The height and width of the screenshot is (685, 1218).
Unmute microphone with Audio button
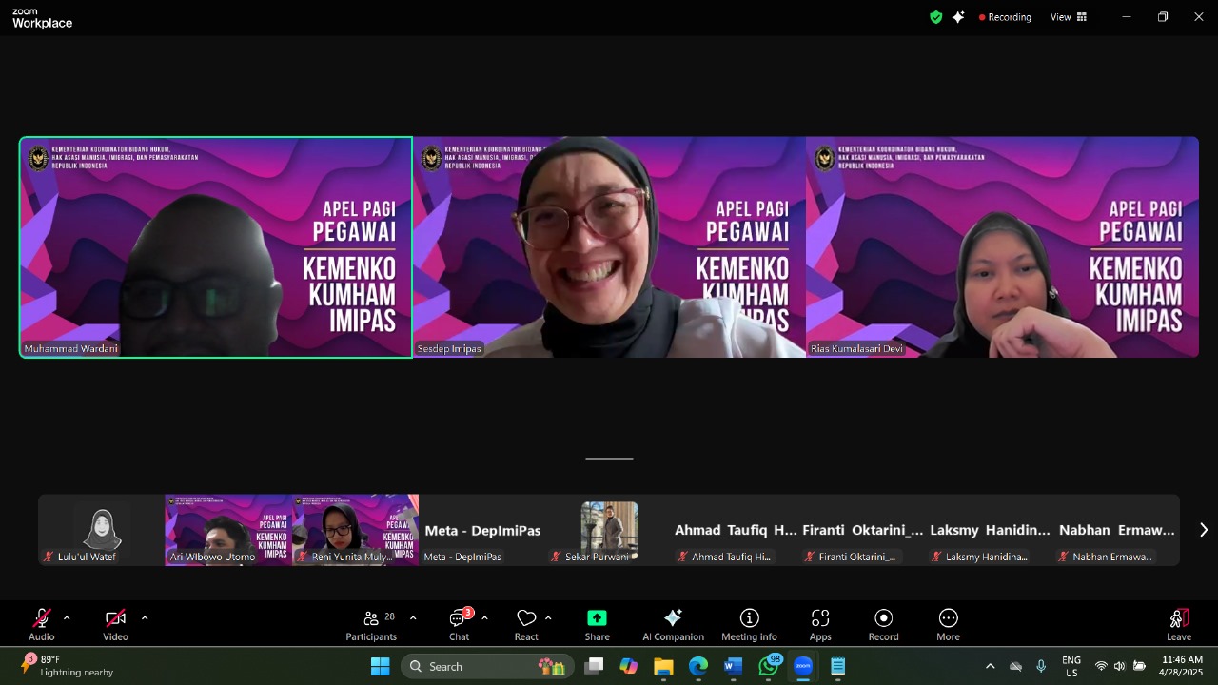pos(42,624)
